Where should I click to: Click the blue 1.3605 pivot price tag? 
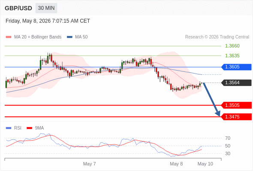coord(236,67)
